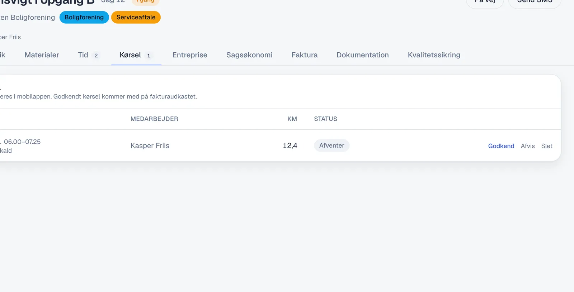Switch to the Tid tab
Screen dimensions: 574x292
click(89, 55)
